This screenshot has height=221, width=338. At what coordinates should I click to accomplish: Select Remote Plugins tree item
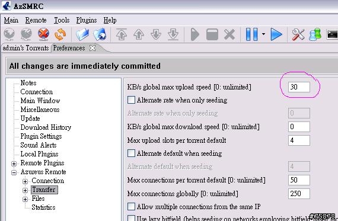click(42, 163)
